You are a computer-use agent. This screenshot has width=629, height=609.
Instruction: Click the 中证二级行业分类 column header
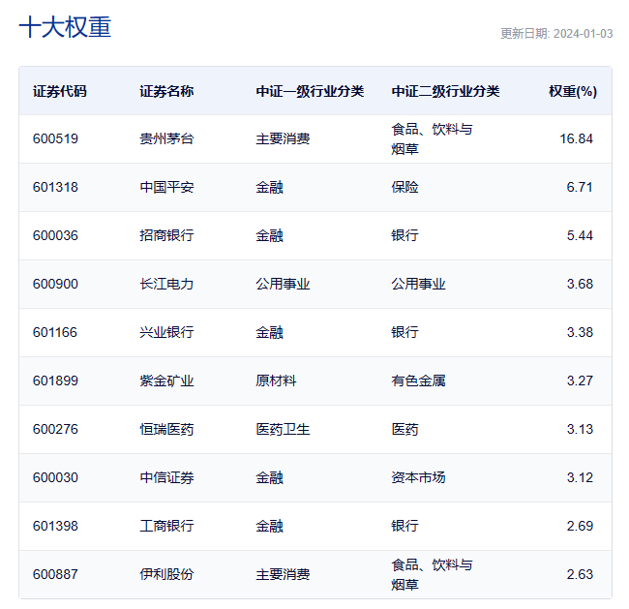[446, 92]
